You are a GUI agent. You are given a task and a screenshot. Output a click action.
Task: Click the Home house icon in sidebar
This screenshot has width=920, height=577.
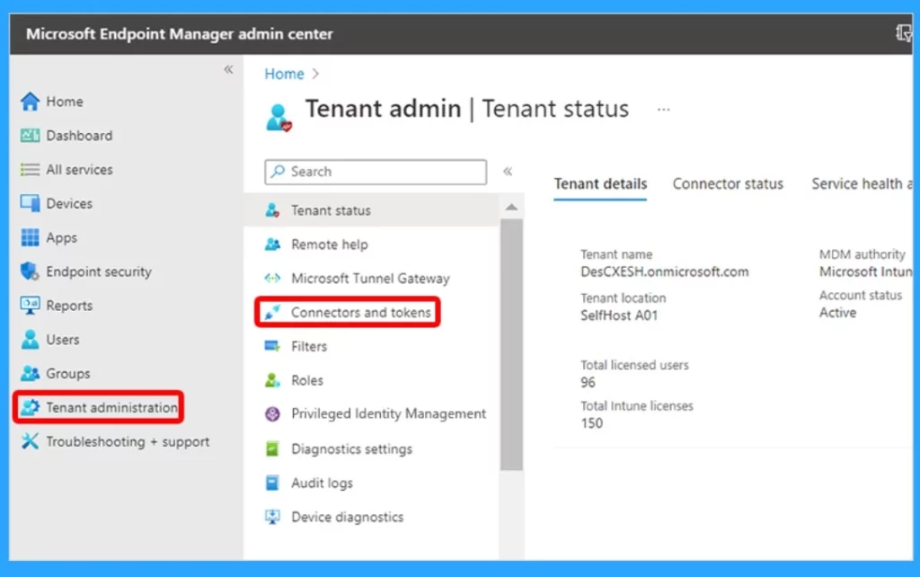30,102
